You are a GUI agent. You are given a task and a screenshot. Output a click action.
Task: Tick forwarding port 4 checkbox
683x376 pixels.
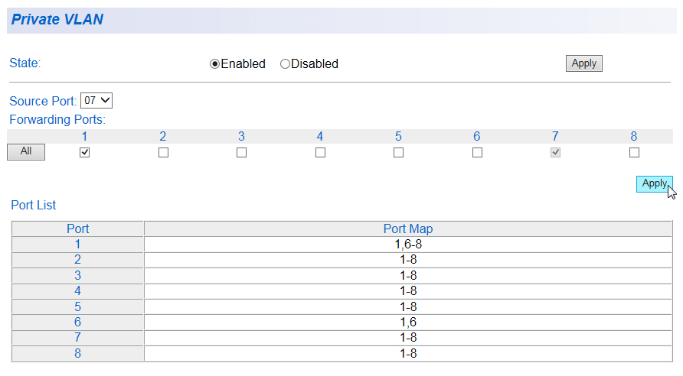[320, 152]
